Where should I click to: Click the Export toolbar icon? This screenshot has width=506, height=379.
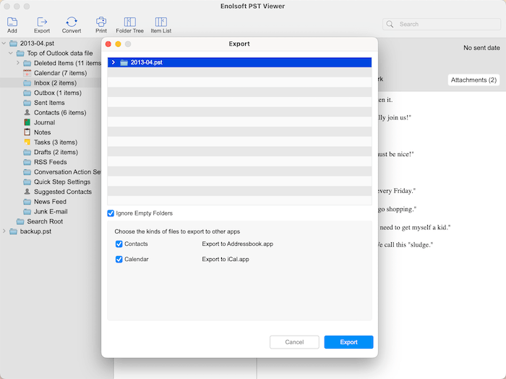pyautogui.click(x=42, y=22)
